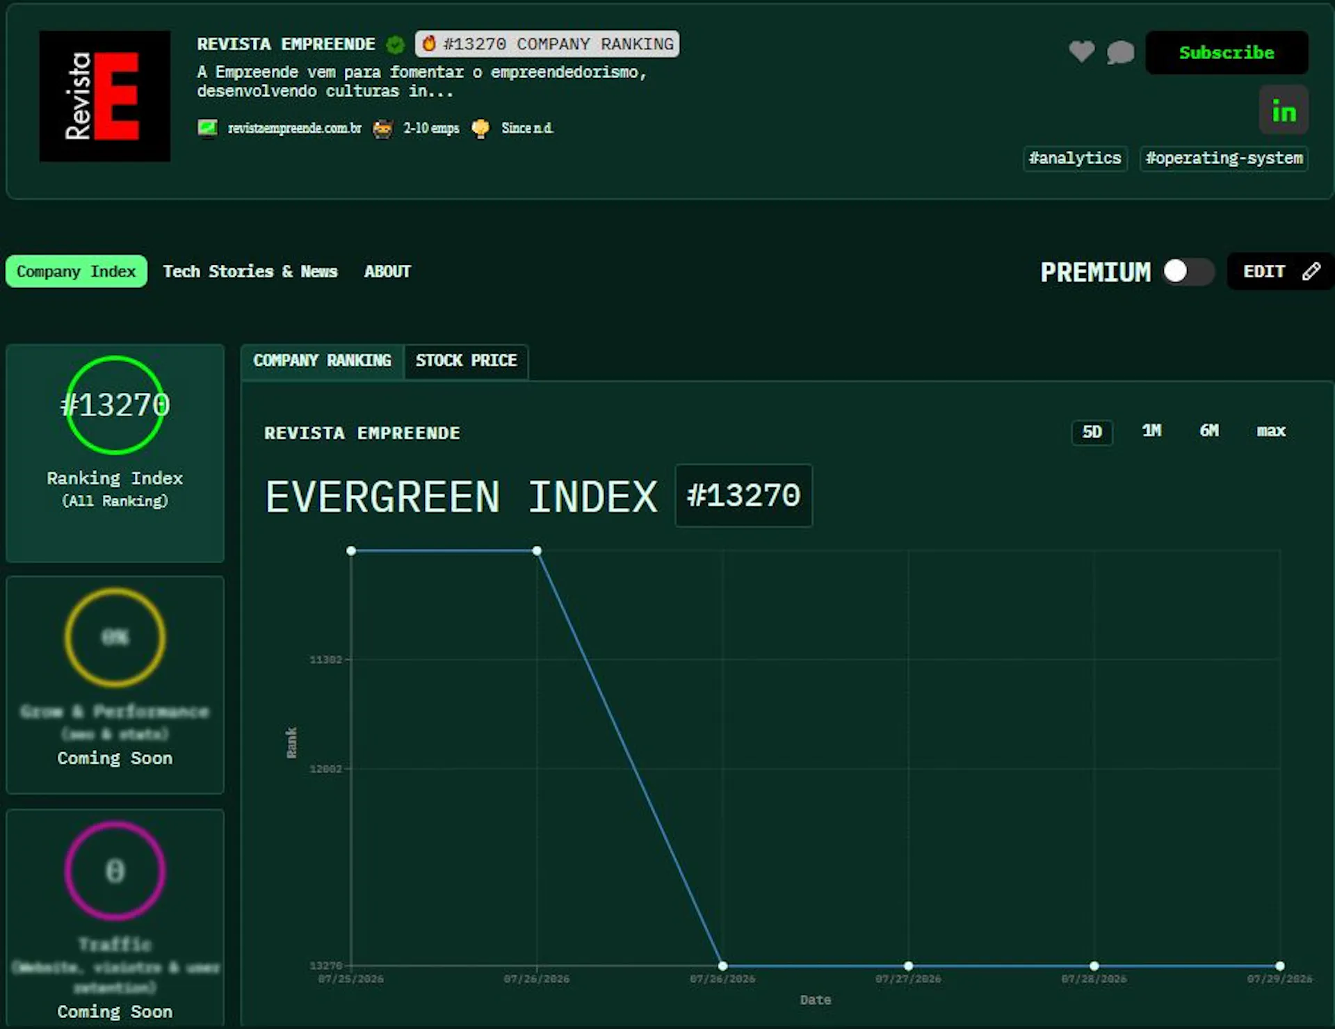This screenshot has height=1029, width=1335.
Task: Click the yellow Grow & Performance circle
Action: tap(115, 638)
